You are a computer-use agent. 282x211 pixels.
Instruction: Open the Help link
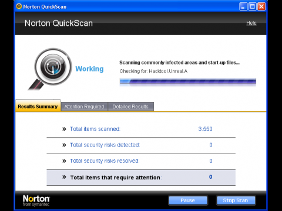coord(251,23)
